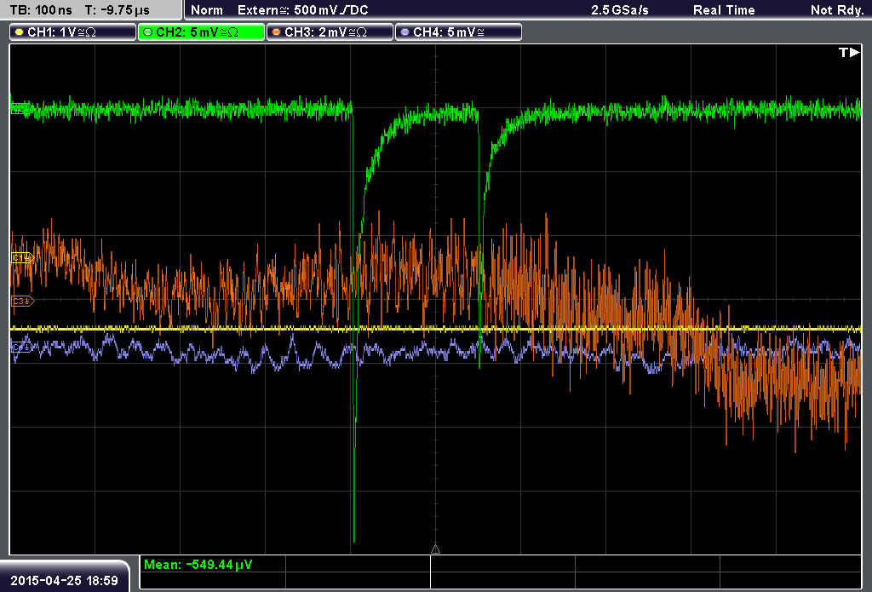Click the purple C4 ground level marker
The image size is (872, 592).
tap(22, 348)
